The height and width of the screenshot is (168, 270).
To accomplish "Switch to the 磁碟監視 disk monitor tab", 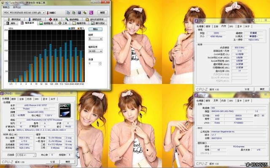I will coord(47,23).
